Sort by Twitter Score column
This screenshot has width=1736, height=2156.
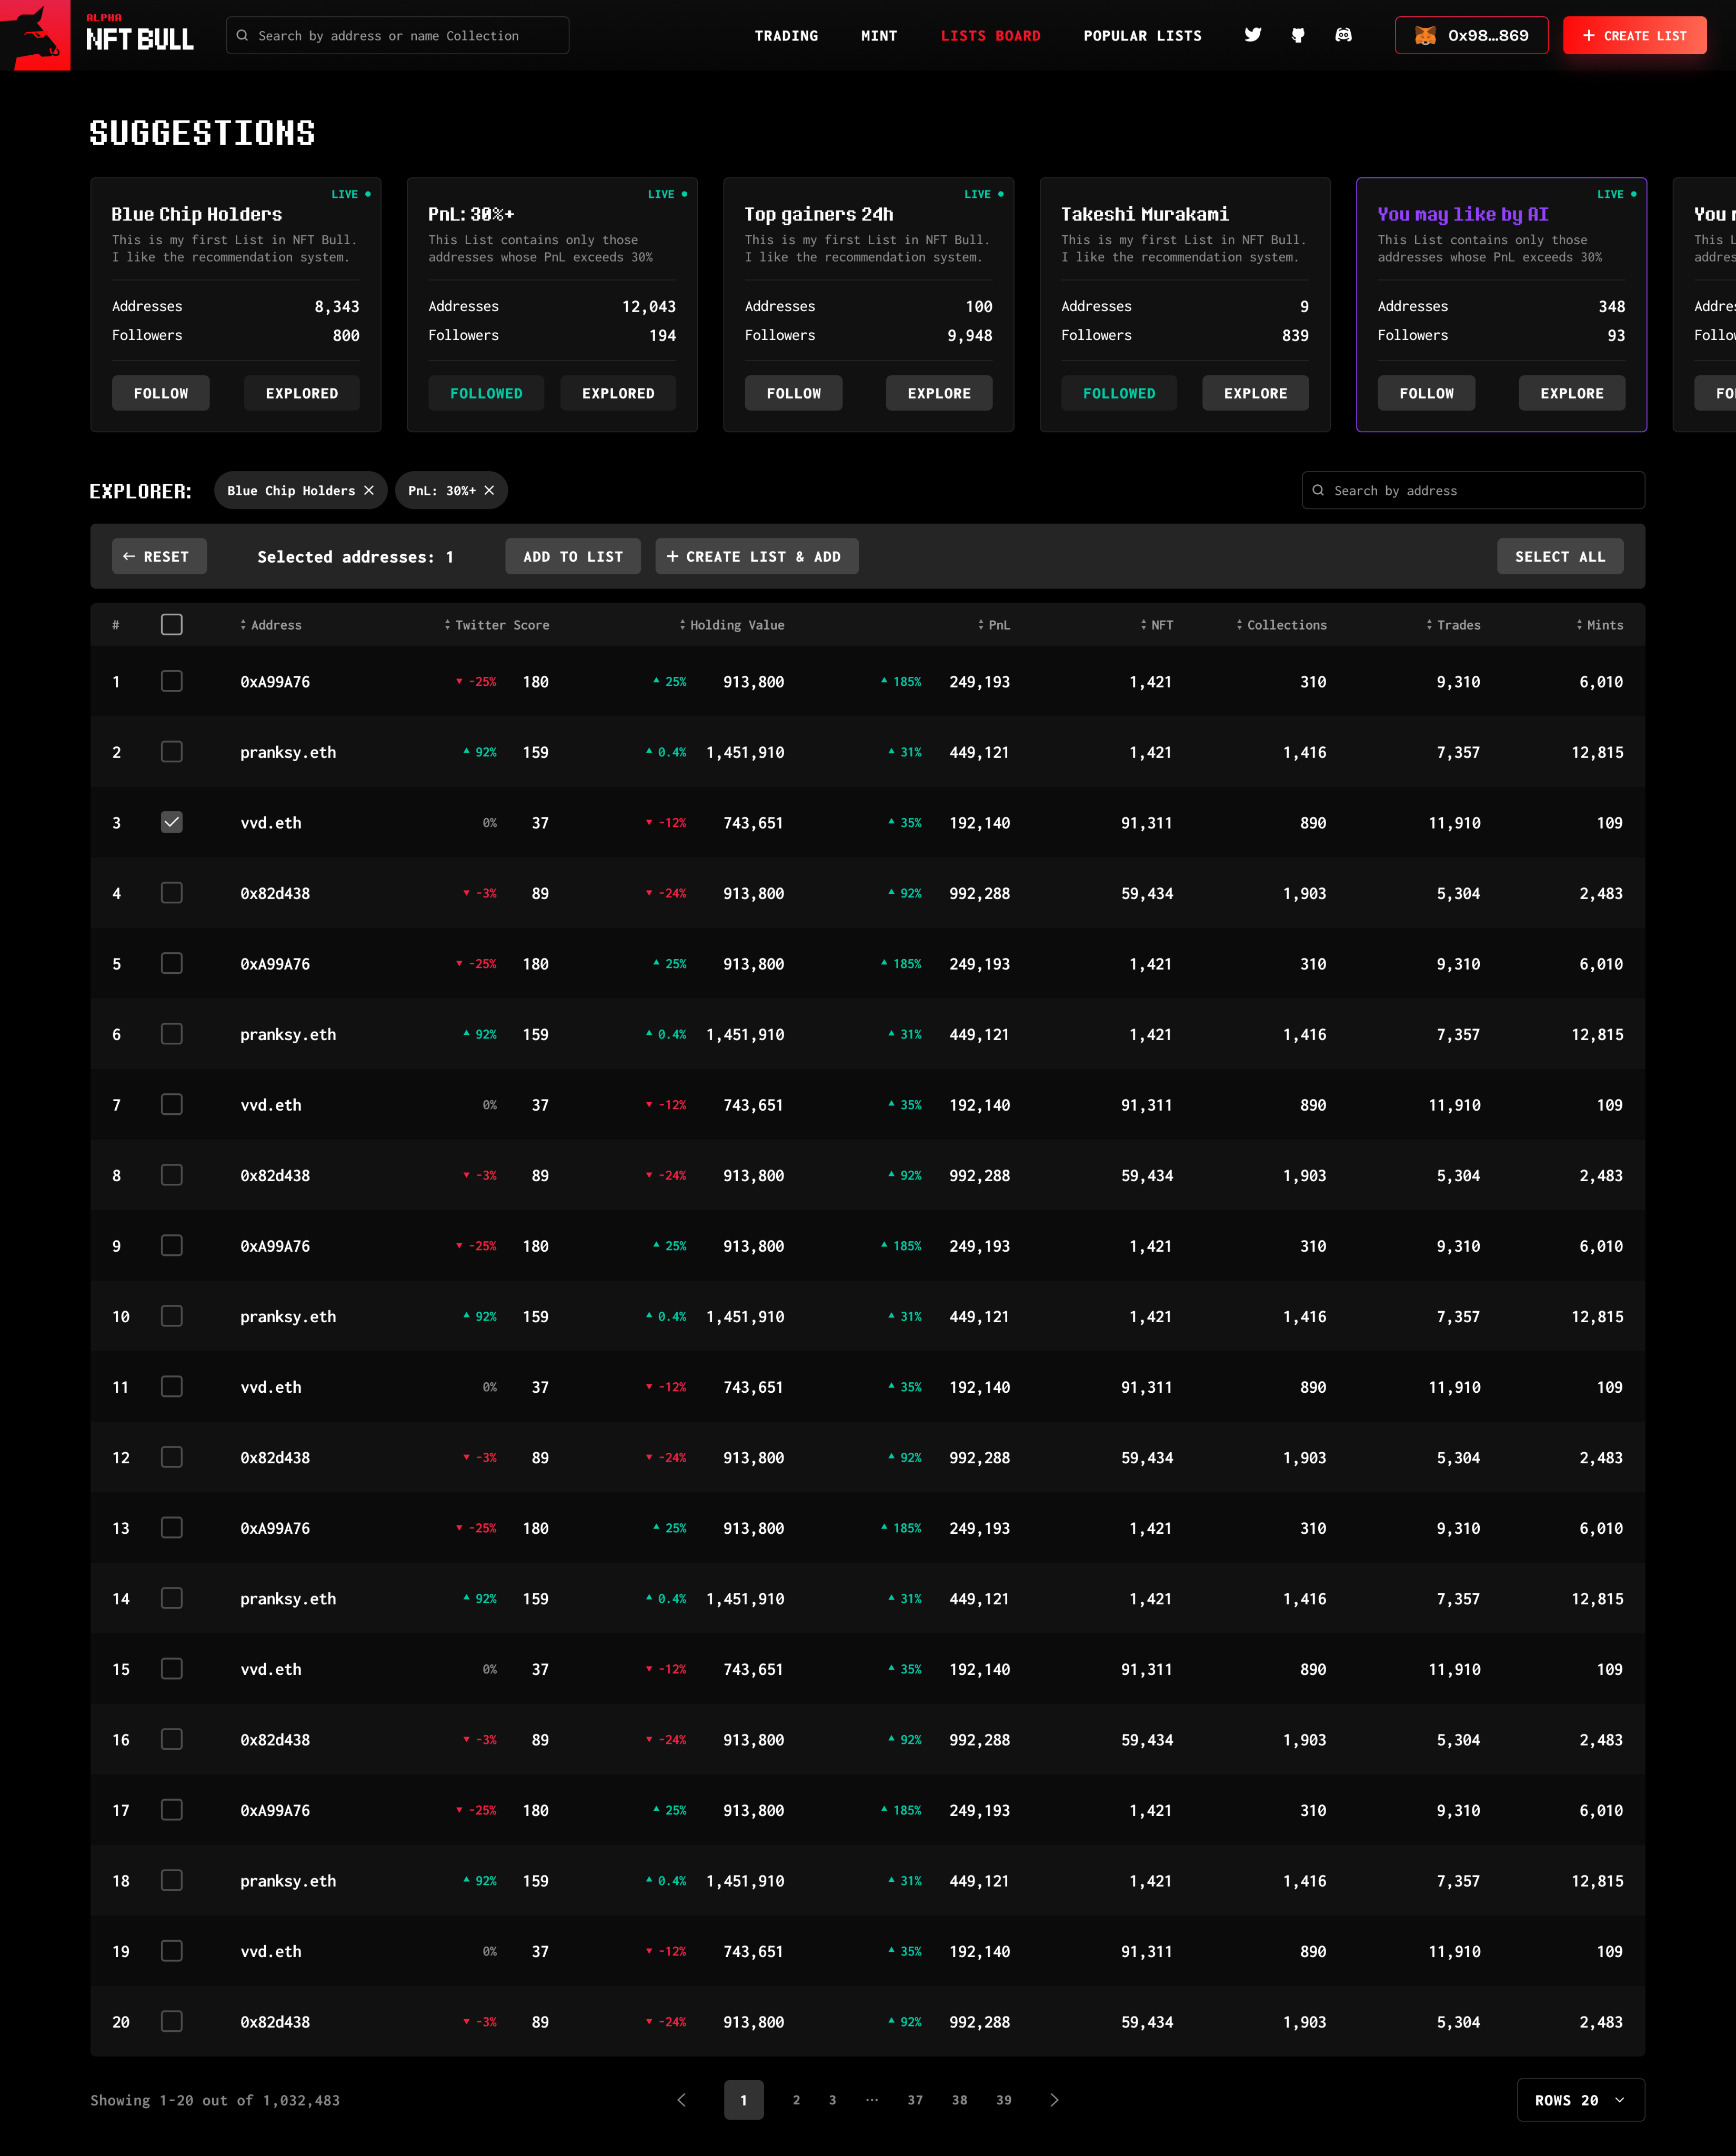497,625
